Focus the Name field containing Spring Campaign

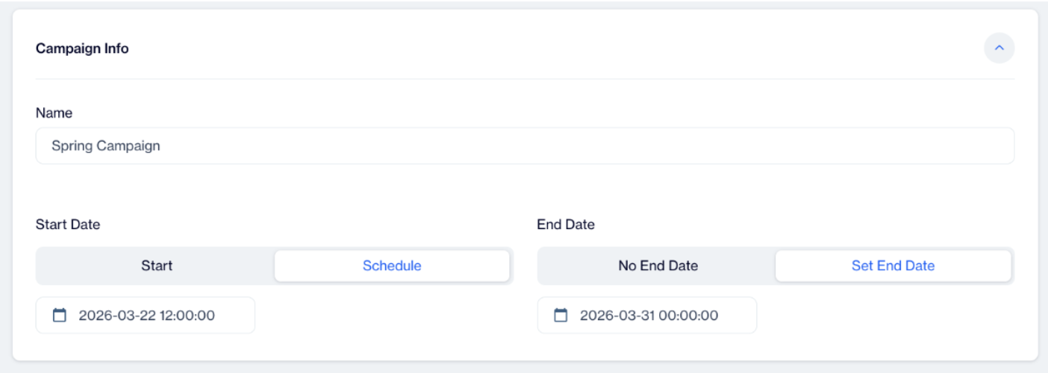coord(525,145)
